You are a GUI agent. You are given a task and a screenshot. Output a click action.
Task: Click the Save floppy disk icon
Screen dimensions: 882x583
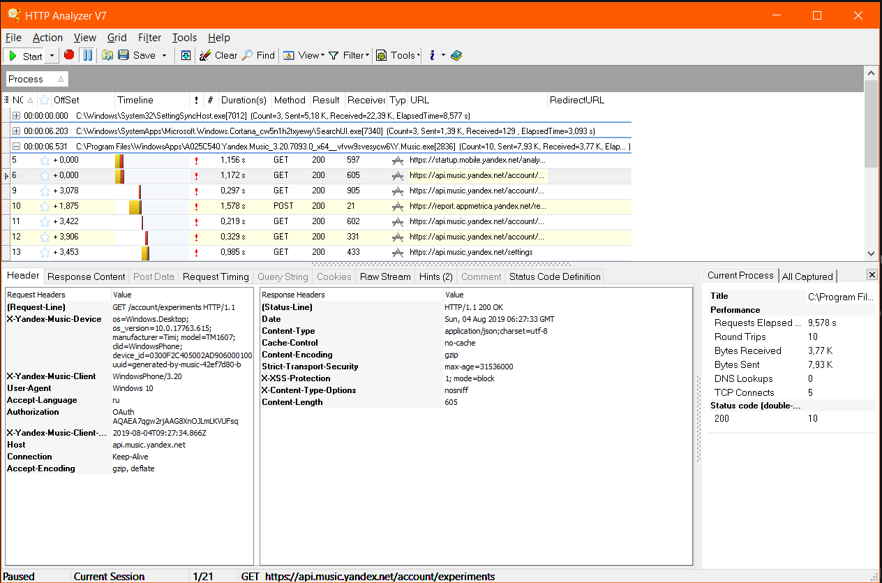124,55
